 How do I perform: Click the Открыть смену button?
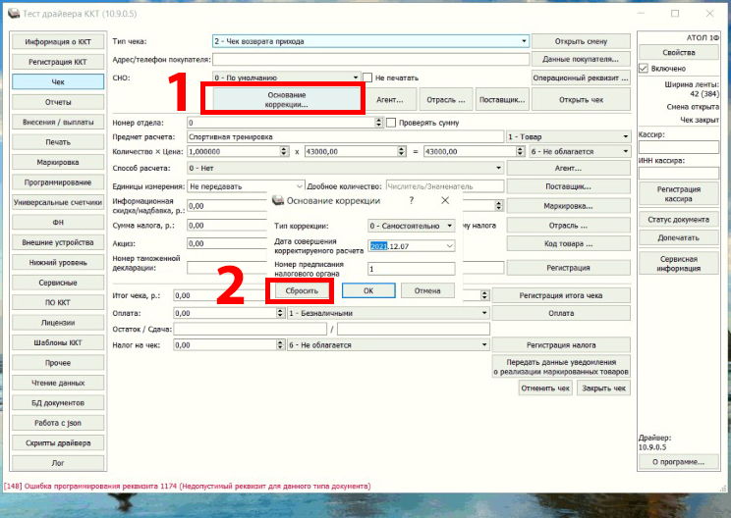click(580, 42)
